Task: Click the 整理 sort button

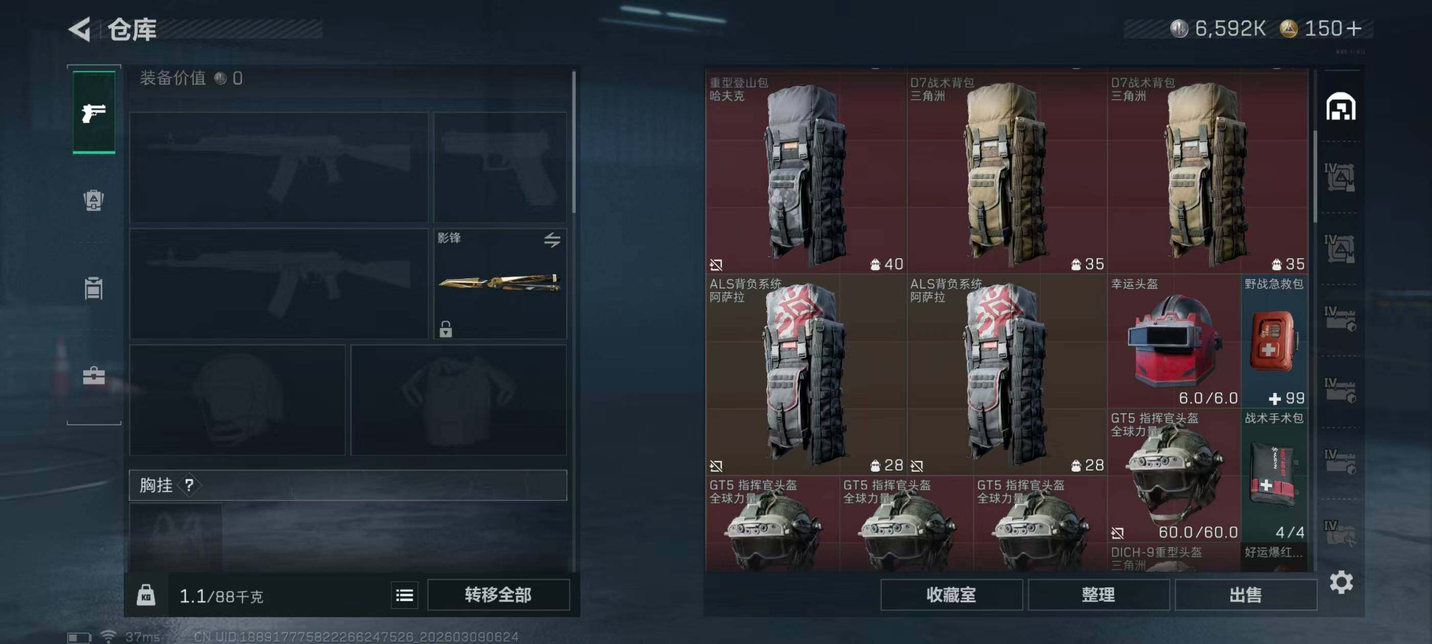Action: (1099, 595)
